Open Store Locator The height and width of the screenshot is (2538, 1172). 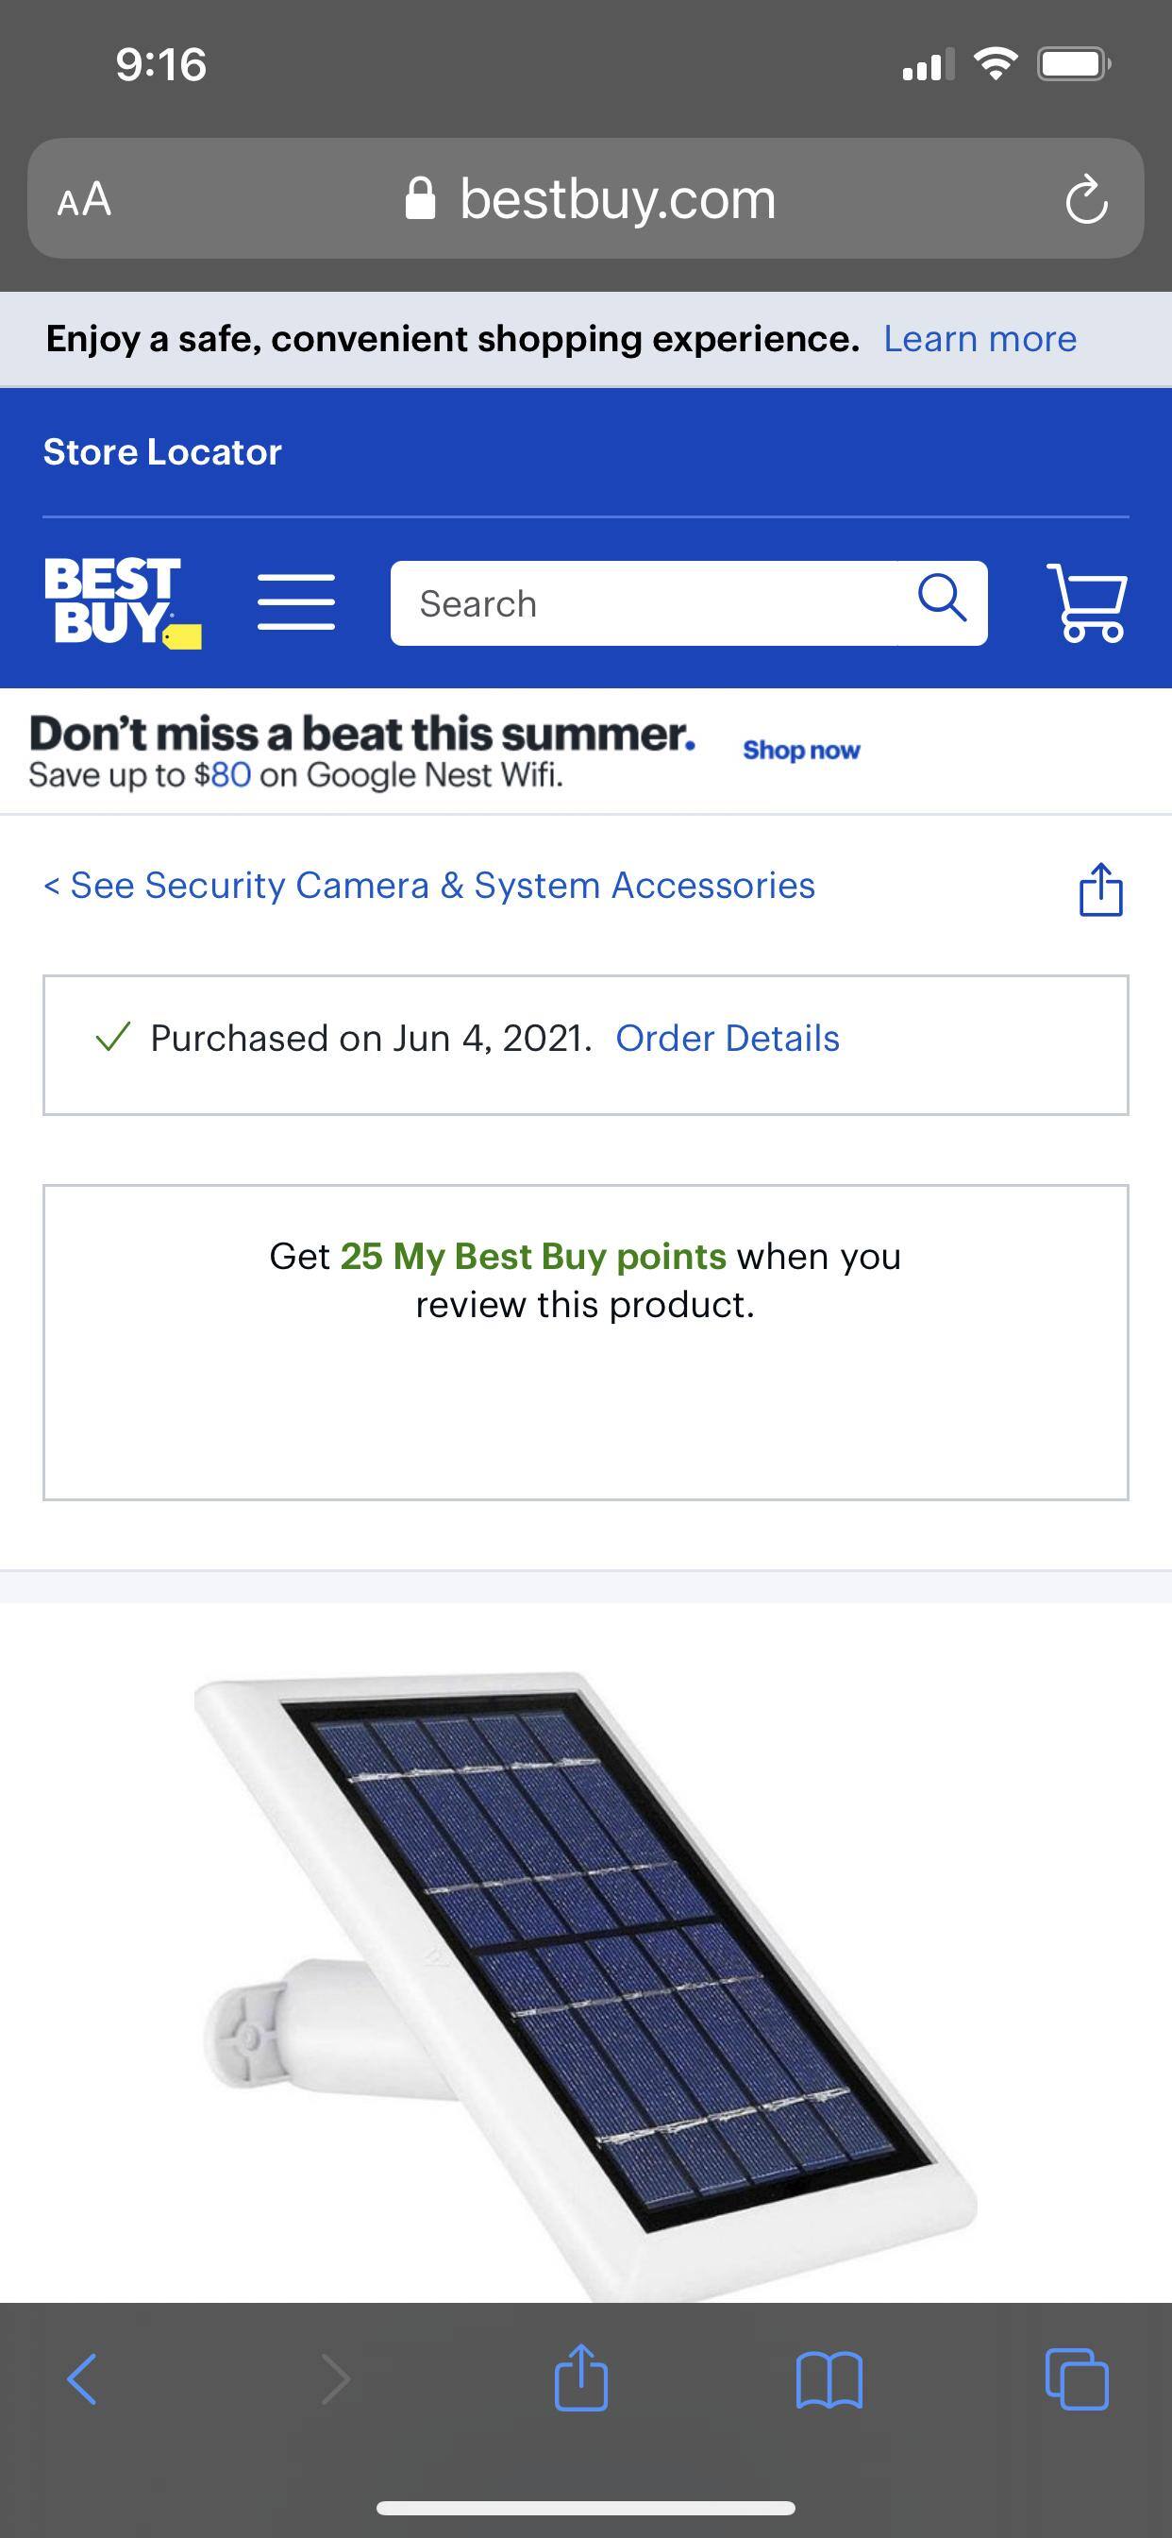tap(162, 452)
